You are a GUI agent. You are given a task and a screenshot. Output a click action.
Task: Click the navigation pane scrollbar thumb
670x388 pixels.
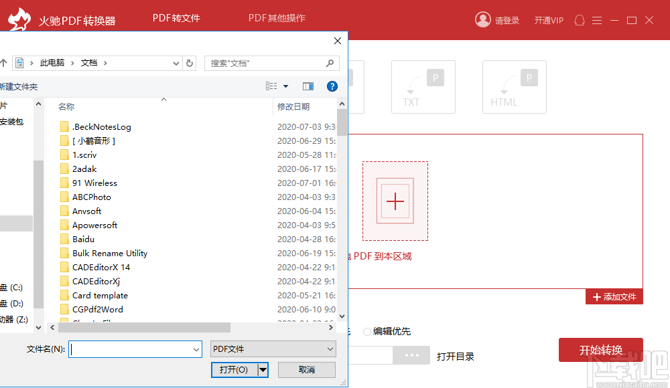point(38,234)
